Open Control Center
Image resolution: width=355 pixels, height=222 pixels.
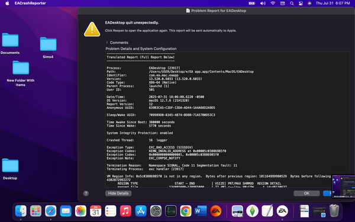point(301,3)
